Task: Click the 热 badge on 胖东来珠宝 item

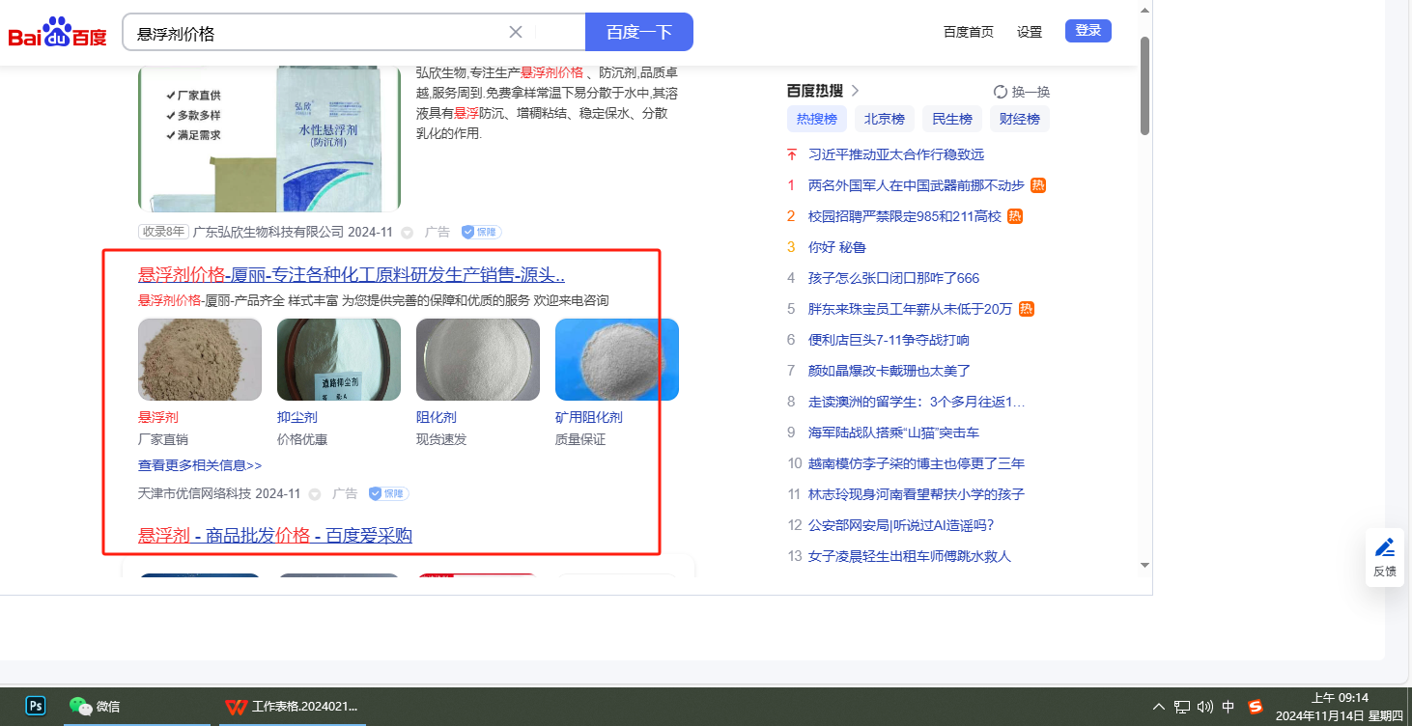Action: 1027,309
